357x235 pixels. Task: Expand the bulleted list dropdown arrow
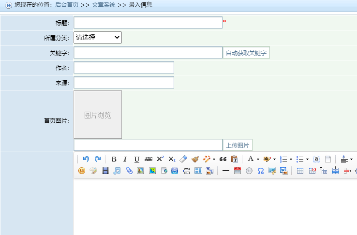point(307,159)
